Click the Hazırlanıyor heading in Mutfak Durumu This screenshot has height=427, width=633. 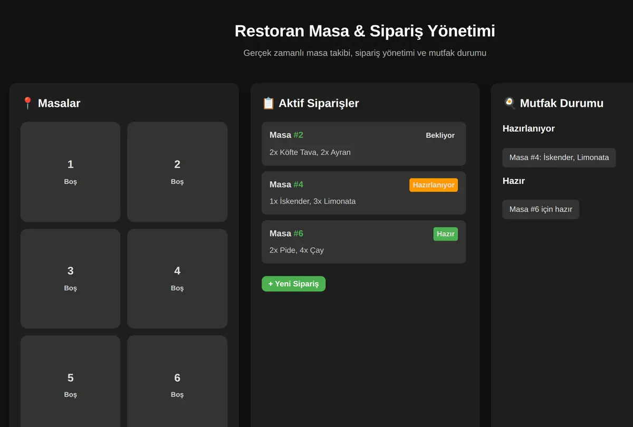pos(529,128)
